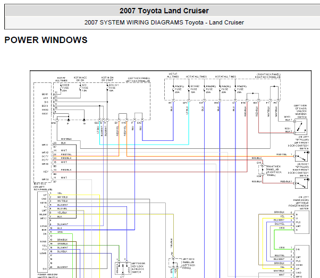Viewport: 320px width, 278px height.
Task: Click the "RED/BLK" label above connector G15
Action: 257,158
